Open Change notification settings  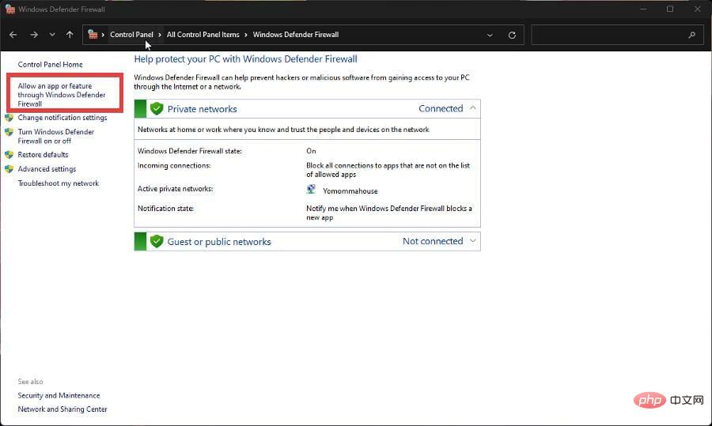[x=62, y=118]
